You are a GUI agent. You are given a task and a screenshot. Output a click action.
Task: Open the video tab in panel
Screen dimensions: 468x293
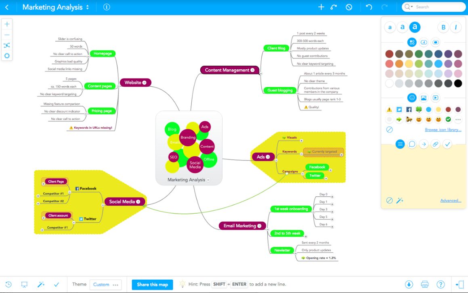(435, 98)
